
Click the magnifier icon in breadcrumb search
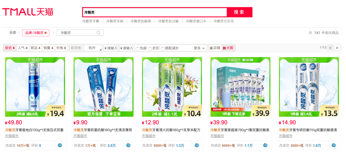99,33
